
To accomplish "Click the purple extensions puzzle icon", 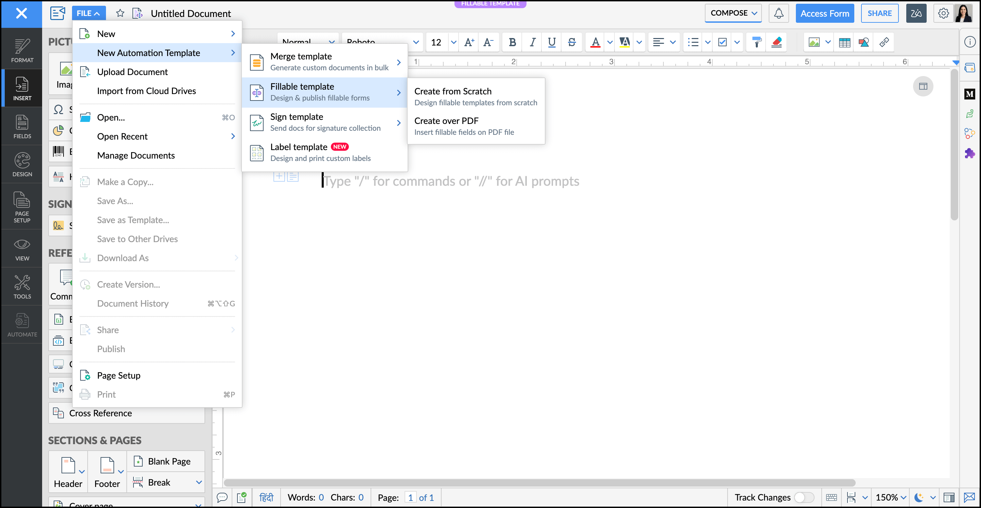I will click(x=970, y=153).
